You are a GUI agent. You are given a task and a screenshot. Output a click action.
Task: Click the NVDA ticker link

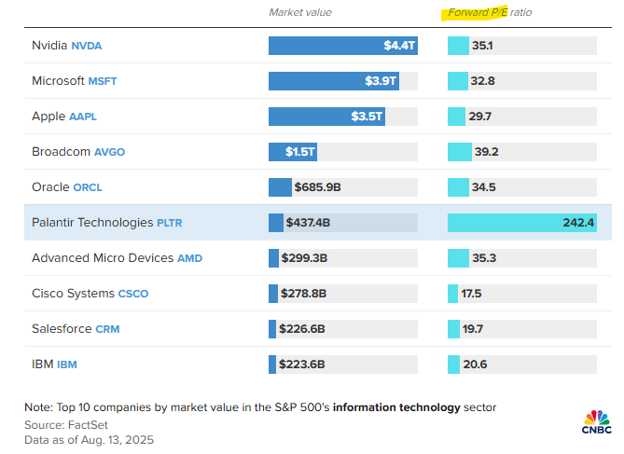[x=86, y=46]
